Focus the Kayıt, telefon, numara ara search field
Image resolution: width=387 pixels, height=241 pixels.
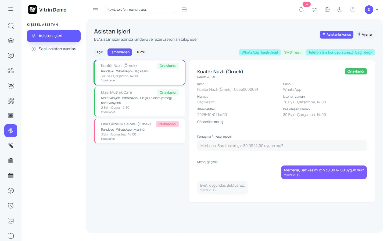click(140, 10)
